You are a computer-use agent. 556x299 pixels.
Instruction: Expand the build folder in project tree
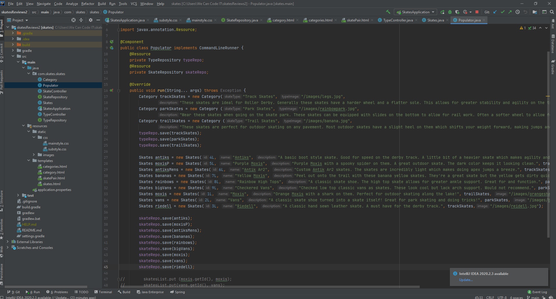click(13, 45)
